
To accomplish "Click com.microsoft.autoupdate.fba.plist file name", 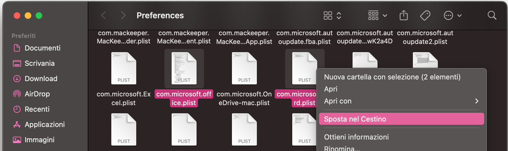I will click(305, 37).
